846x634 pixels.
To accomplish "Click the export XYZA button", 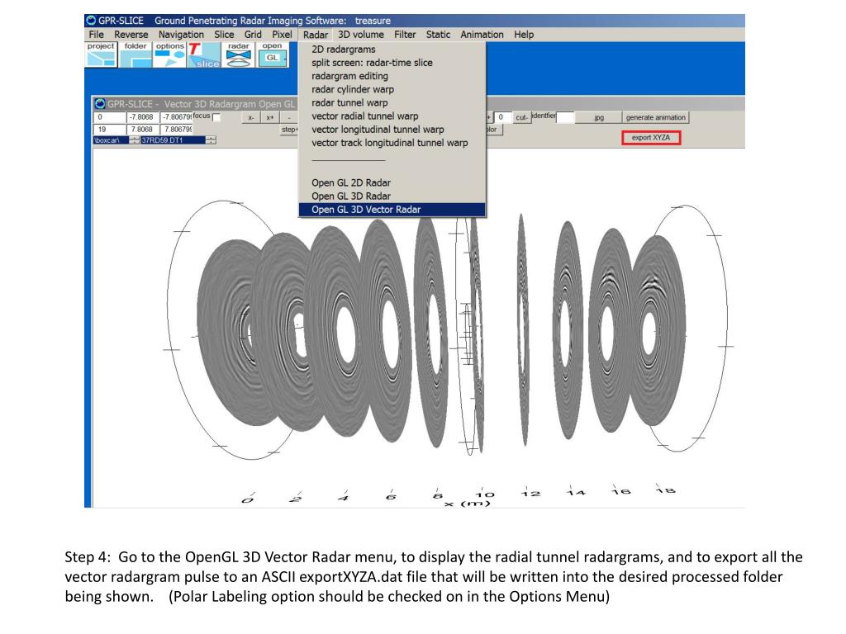I will [x=651, y=138].
